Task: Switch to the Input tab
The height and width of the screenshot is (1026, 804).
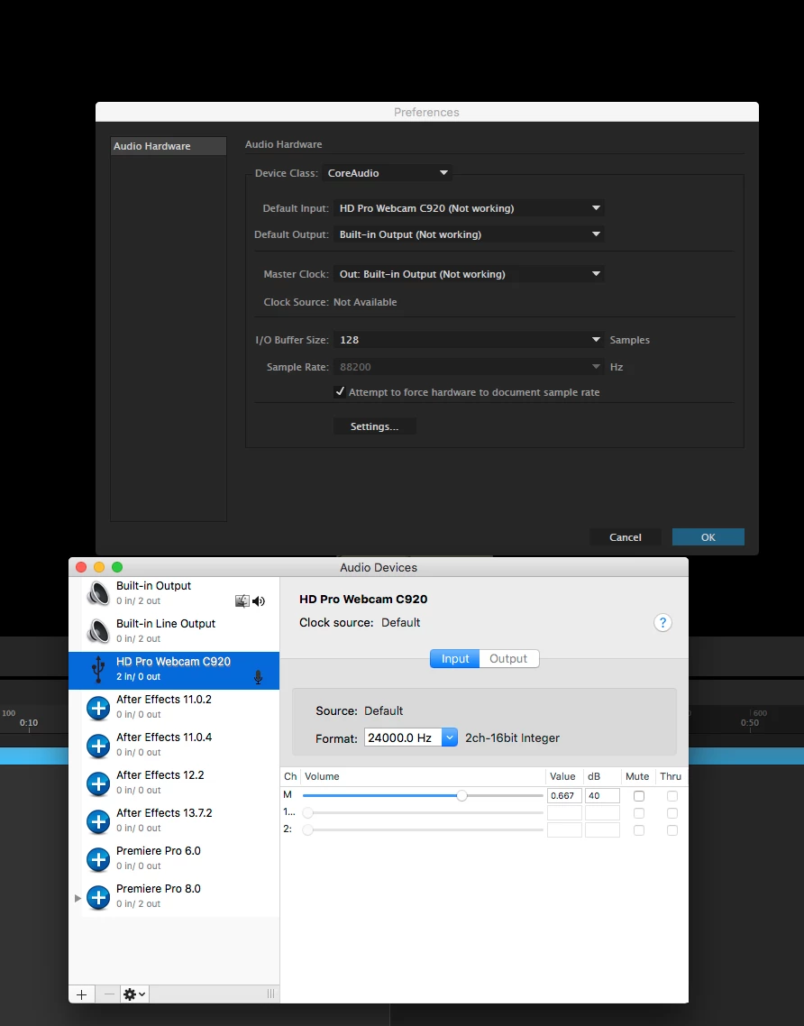Action: [x=454, y=658]
